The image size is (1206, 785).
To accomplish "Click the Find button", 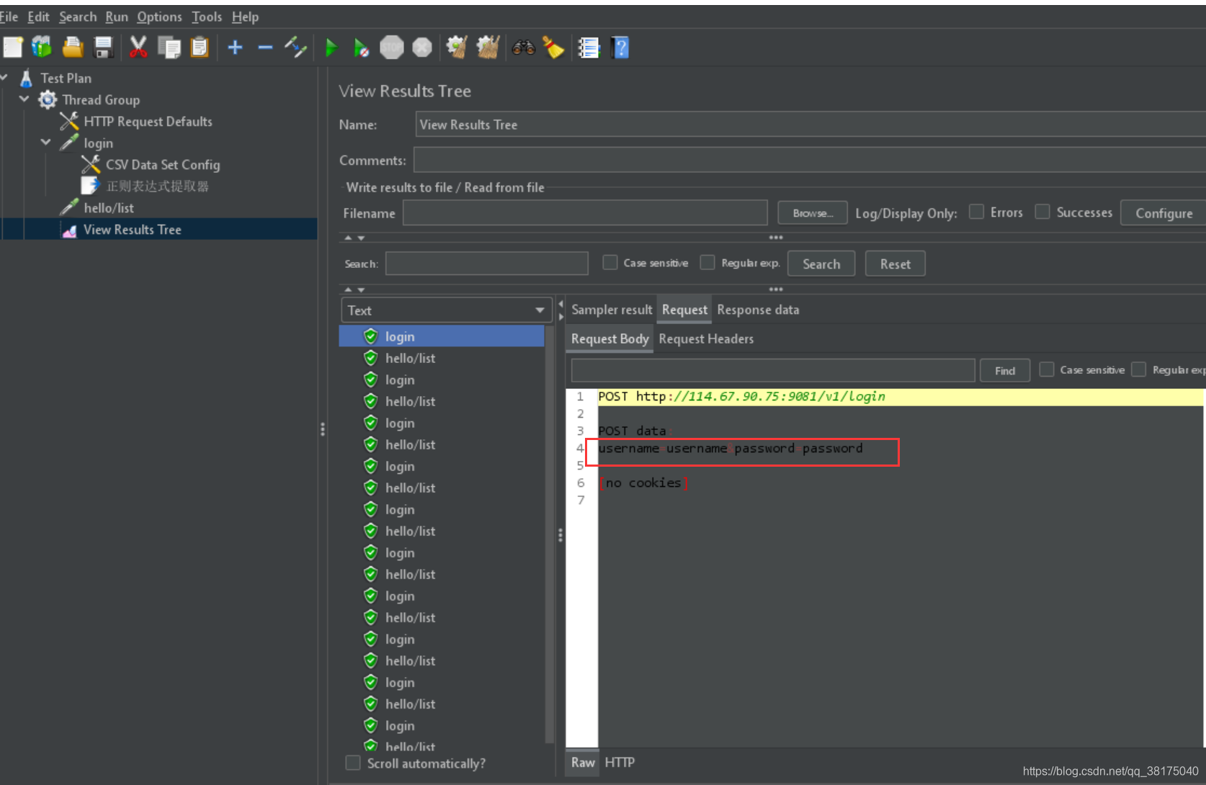I will 1005,370.
